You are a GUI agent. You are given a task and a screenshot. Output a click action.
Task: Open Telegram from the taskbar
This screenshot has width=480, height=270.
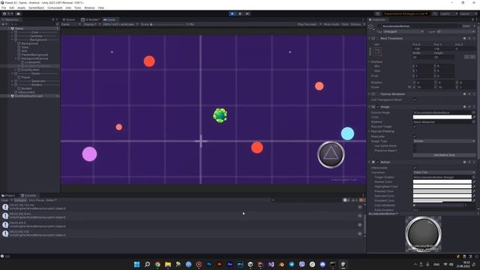[x=292, y=264]
